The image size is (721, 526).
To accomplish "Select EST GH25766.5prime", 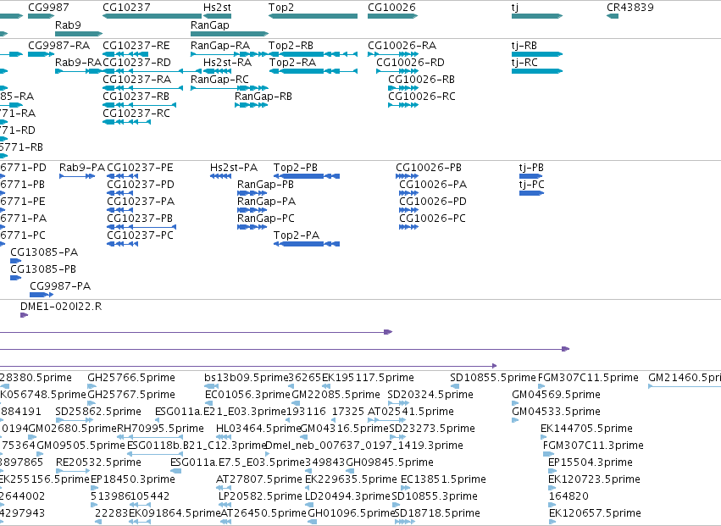I will pyautogui.click(x=131, y=378).
